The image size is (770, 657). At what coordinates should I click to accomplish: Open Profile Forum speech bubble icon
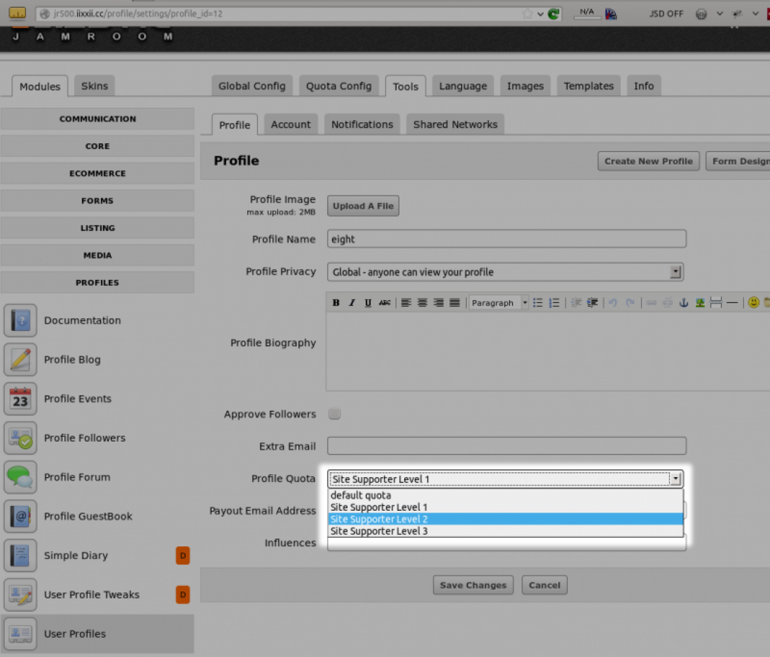pyautogui.click(x=20, y=477)
